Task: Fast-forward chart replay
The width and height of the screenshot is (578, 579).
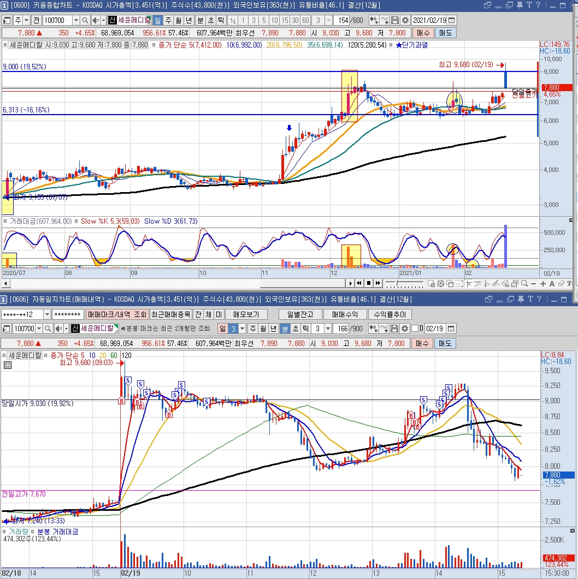Action: click(378, 283)
